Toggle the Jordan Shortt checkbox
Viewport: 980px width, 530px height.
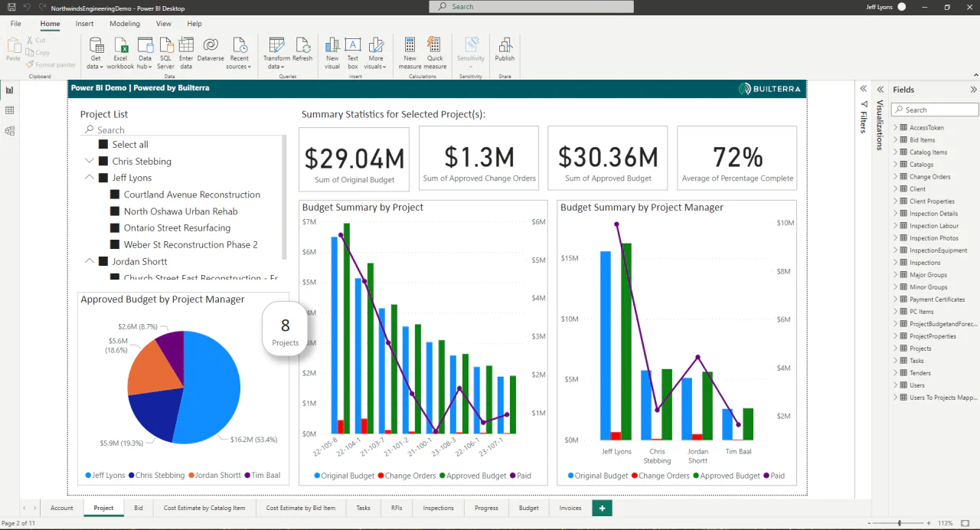[x=103, y=261]
